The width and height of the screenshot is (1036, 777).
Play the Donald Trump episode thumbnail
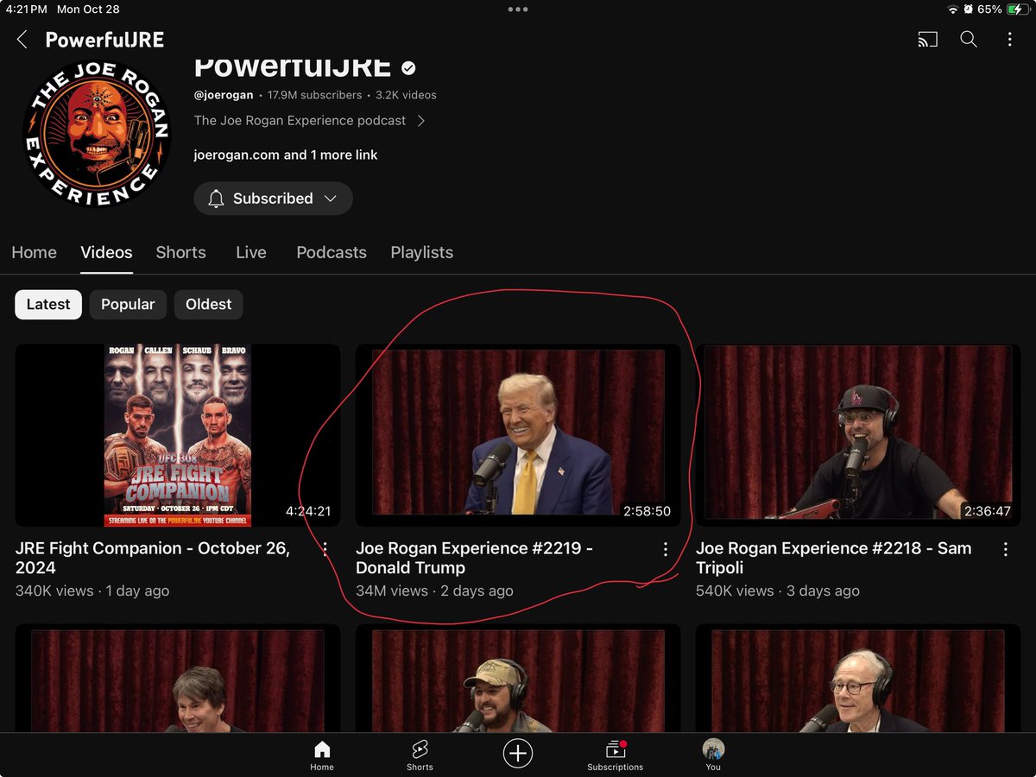coord(518,435)
